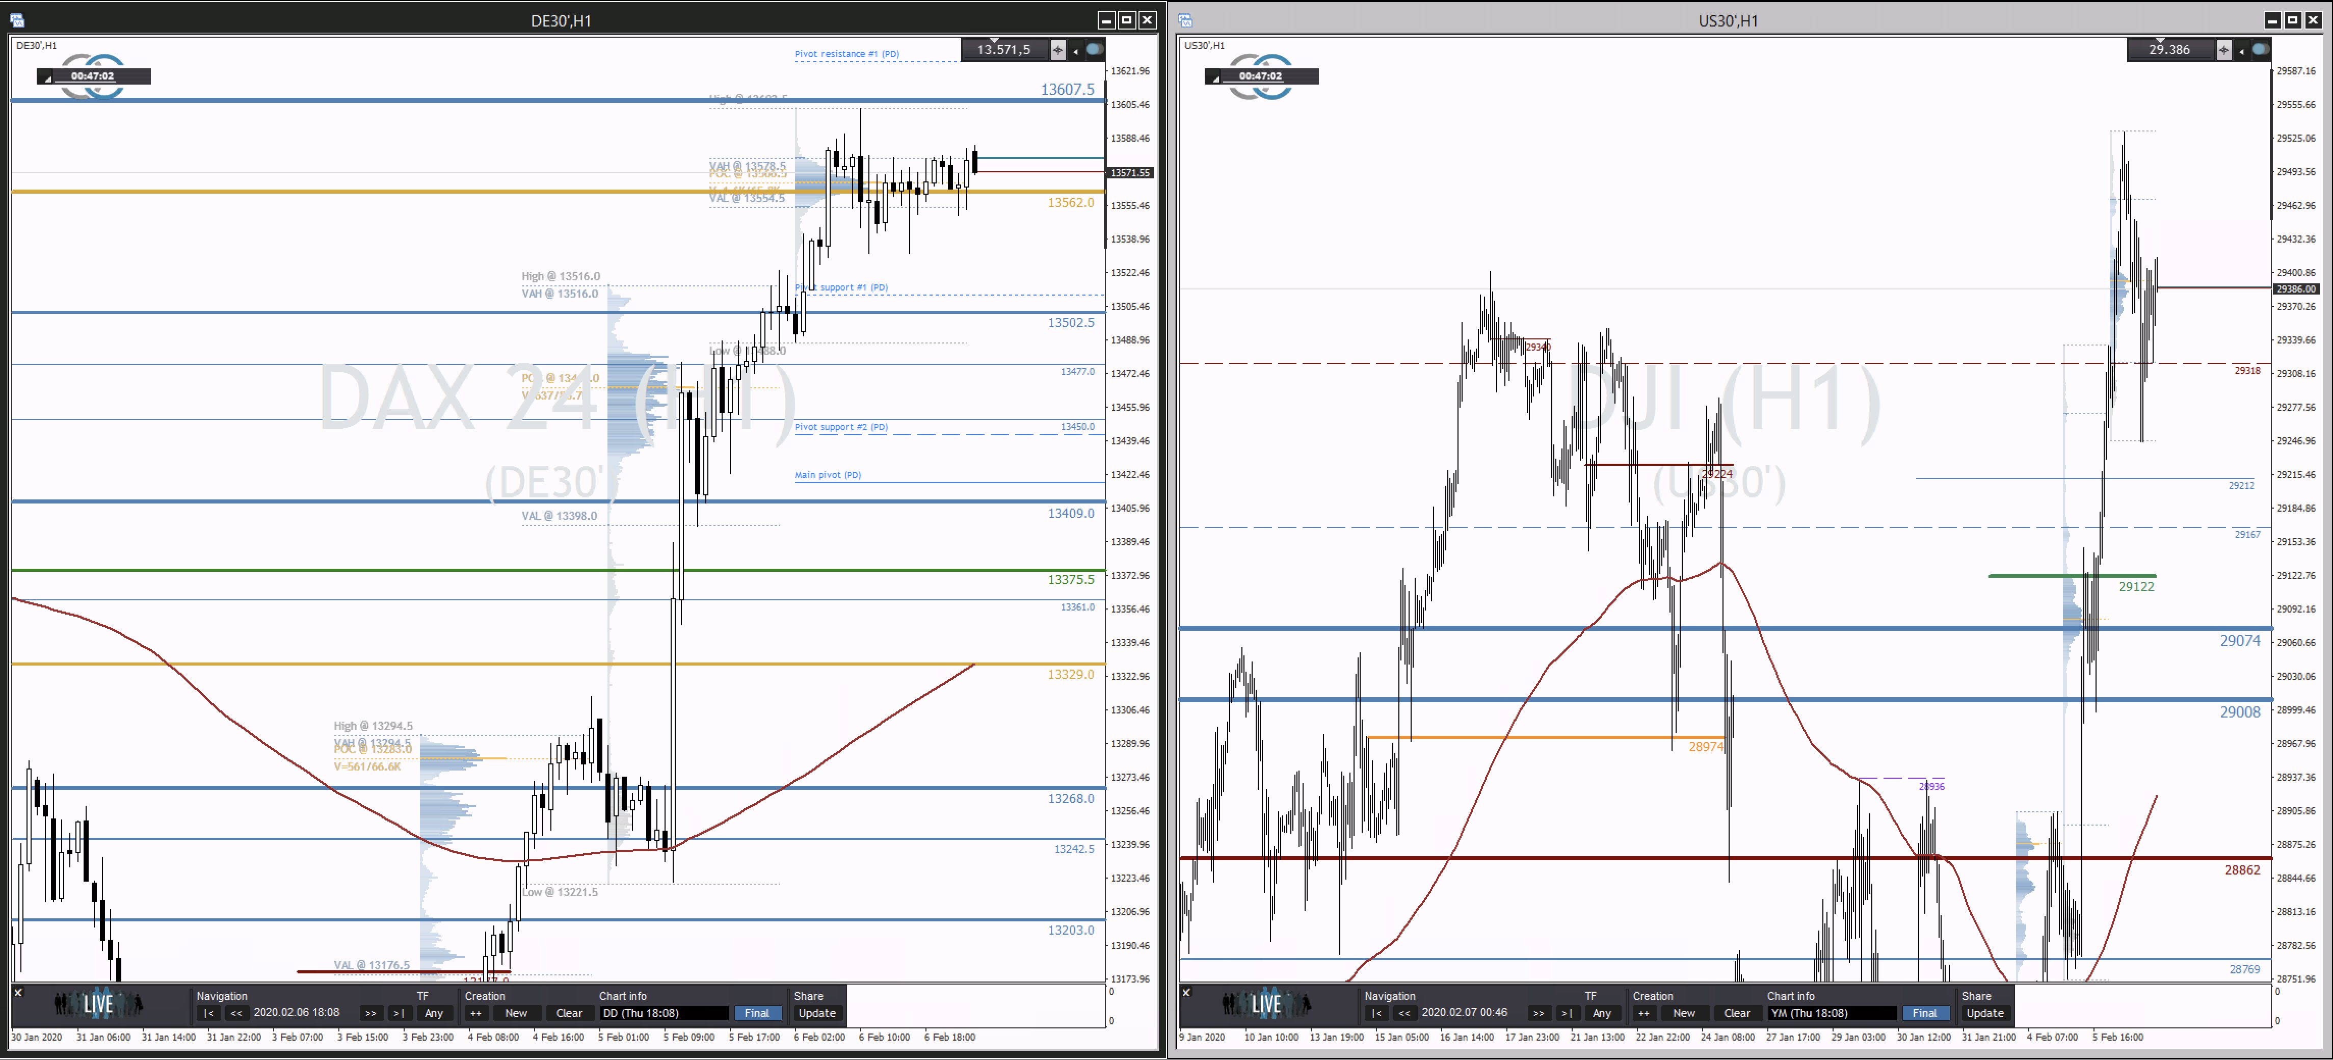
Task: Click Main pivot (PD) label
Action: 828,475
